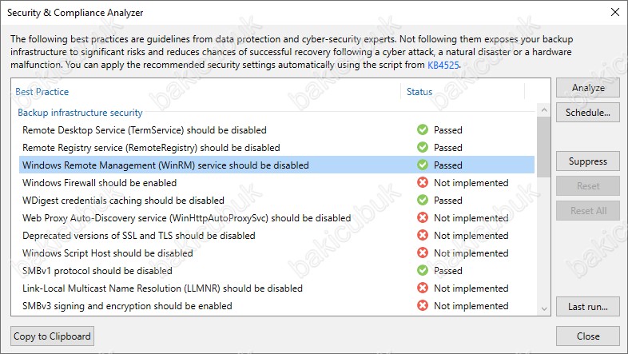628x354 pixels.
Task: Open the KB4525 link
Action: click(443, 66)
